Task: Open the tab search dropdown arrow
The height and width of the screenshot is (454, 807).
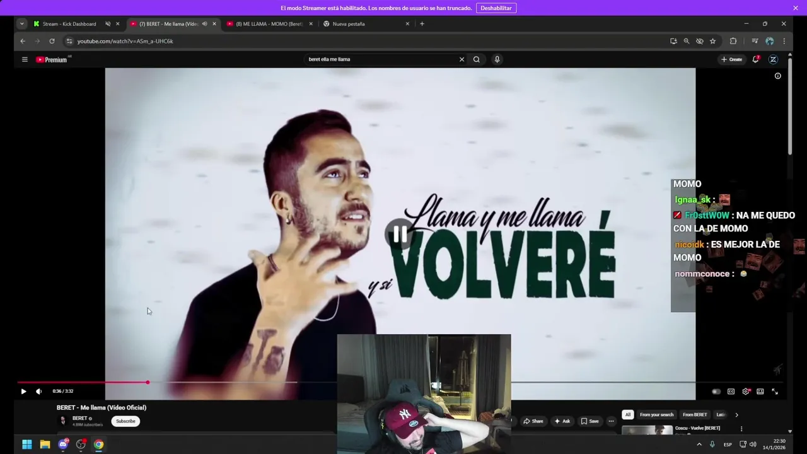Action: click(22, 24)
